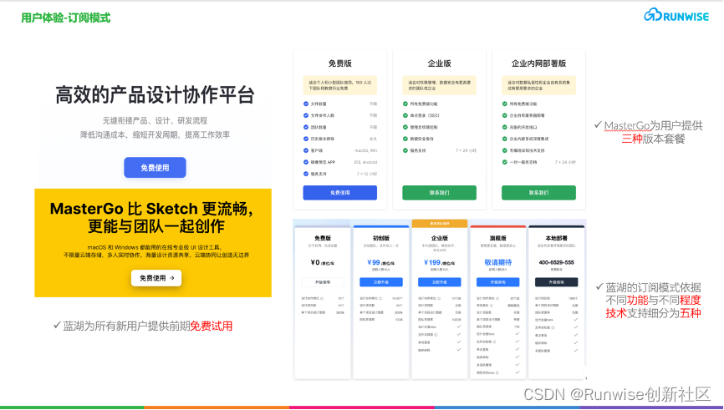Viewport: 724px width, 410px height.
Task: Click the 企业内网部署版 card title
Action: [538, 63]
